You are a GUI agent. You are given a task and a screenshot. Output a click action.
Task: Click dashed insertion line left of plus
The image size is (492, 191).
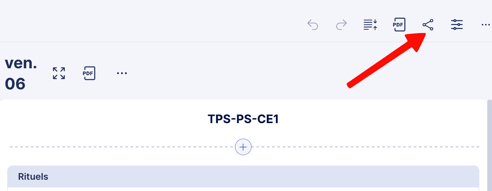click(120, 147)
